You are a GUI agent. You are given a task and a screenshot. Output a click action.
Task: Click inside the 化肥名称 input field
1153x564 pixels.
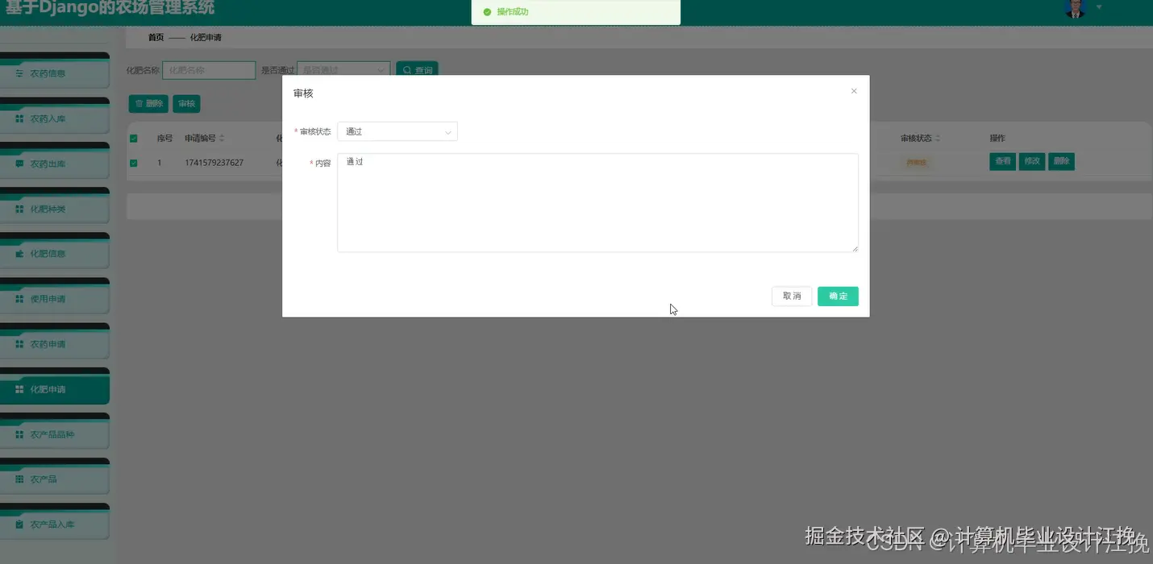tap(208, 69)
